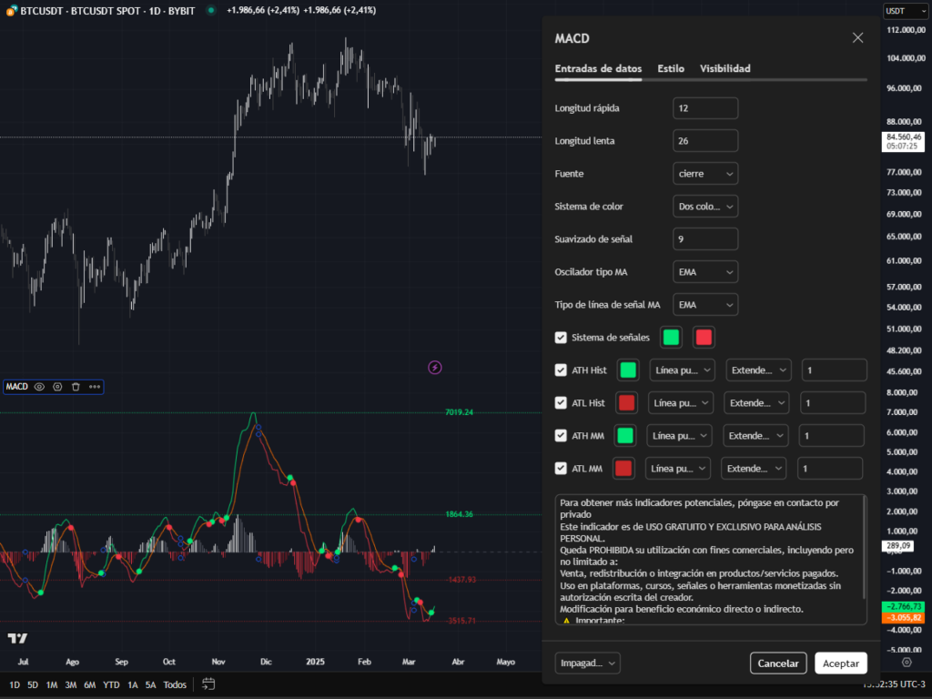Viewport: 932px width, 699px height.
Task: Toggle the ATH MM checkbox
Action: [x=561, y=436]
